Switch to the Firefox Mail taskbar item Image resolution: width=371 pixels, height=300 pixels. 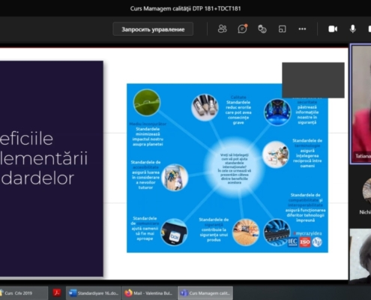tap(149, 293)
